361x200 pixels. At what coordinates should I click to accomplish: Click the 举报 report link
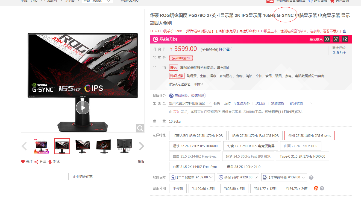(141, 162)
